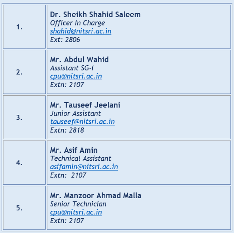The width and height of the screenshot is (234, 233).
Task: Click the Extn: 2818 extension text
Action: point(67,130)
